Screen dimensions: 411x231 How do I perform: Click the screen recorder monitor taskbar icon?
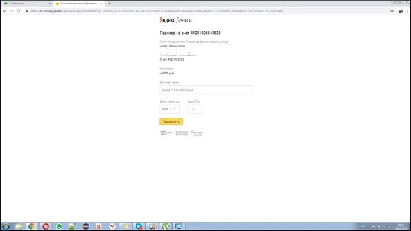click(x=179, y=227)
